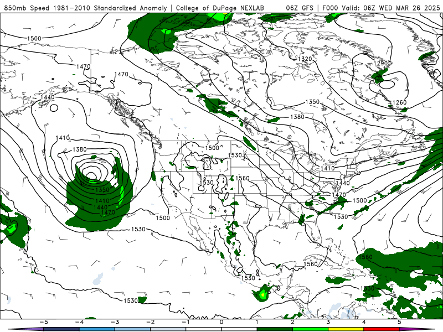Click the 1380 label inside the Pacific low
Viewport: 443px width, 332px height.
[79, 149]
